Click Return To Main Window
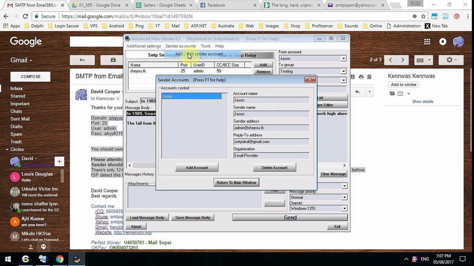Image resolution: width=474 pixels, height=266 pixels. [236, 183]
